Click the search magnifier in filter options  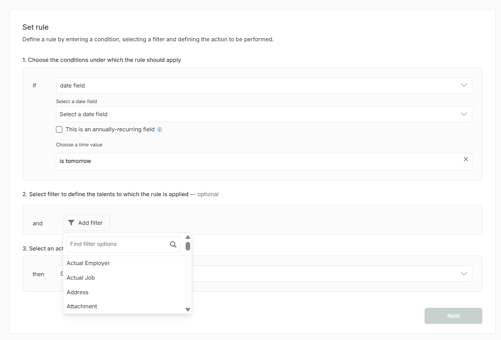174,244
